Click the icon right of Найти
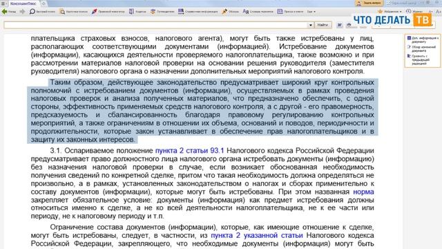The width and height of the screenshot is (442, 249). (340, 25)
